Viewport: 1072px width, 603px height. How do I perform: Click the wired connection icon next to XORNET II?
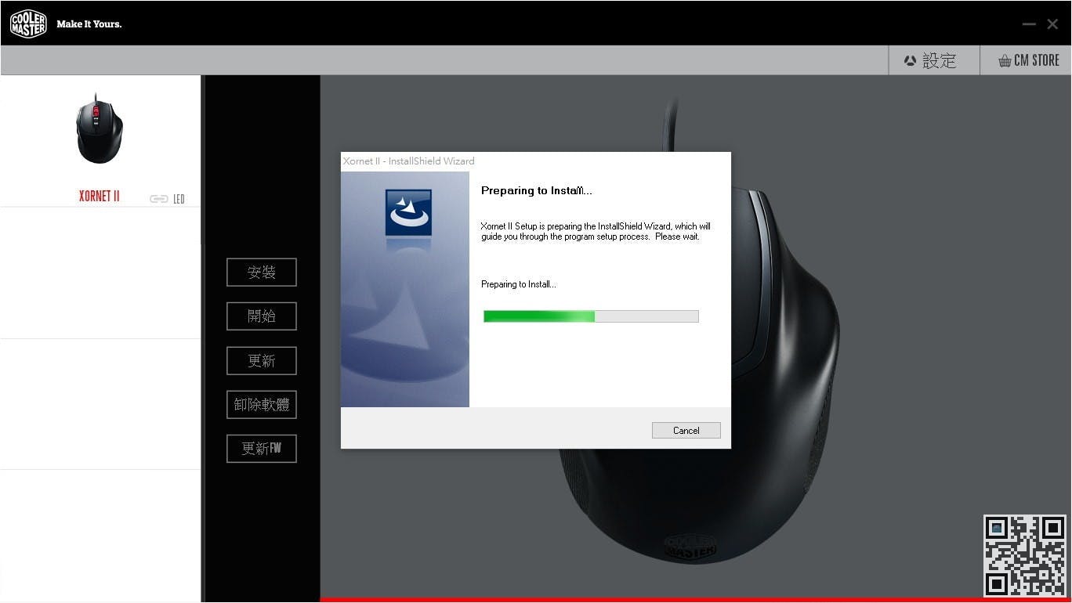pyautogui.click(x=158, y=198)
